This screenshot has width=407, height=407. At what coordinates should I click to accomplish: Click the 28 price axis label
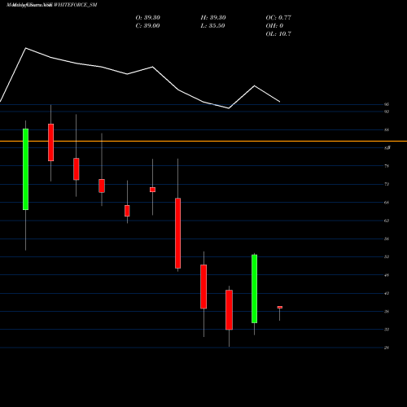(387, 348)
